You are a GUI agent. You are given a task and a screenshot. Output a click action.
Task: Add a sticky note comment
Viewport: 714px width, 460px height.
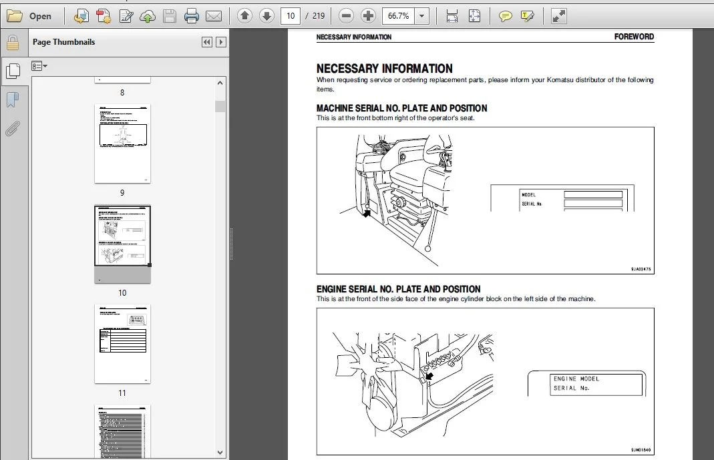pos(505,16)
